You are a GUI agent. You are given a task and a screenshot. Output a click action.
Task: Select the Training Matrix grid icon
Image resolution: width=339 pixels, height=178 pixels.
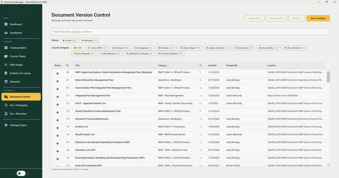(x=6, y=48)
